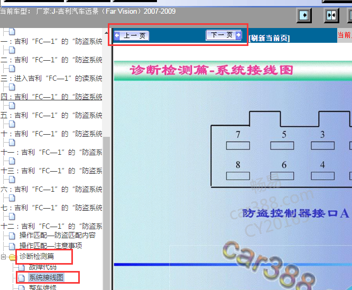Select the 系统接线图 tree item
Image resolution: width=352 pixels, height=290 pixels.
click(46, 277)
